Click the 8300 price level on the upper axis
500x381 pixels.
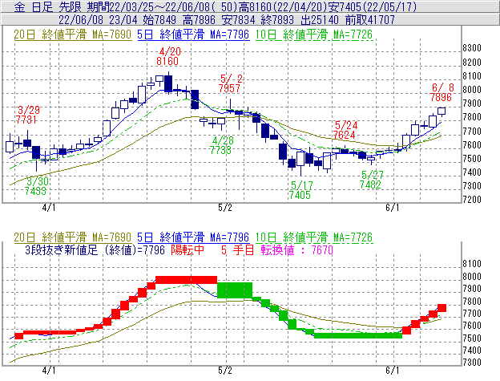click(x=472, y=48)
